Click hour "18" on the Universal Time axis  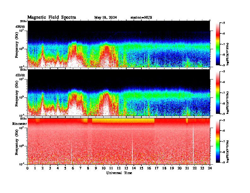(164, 168)
